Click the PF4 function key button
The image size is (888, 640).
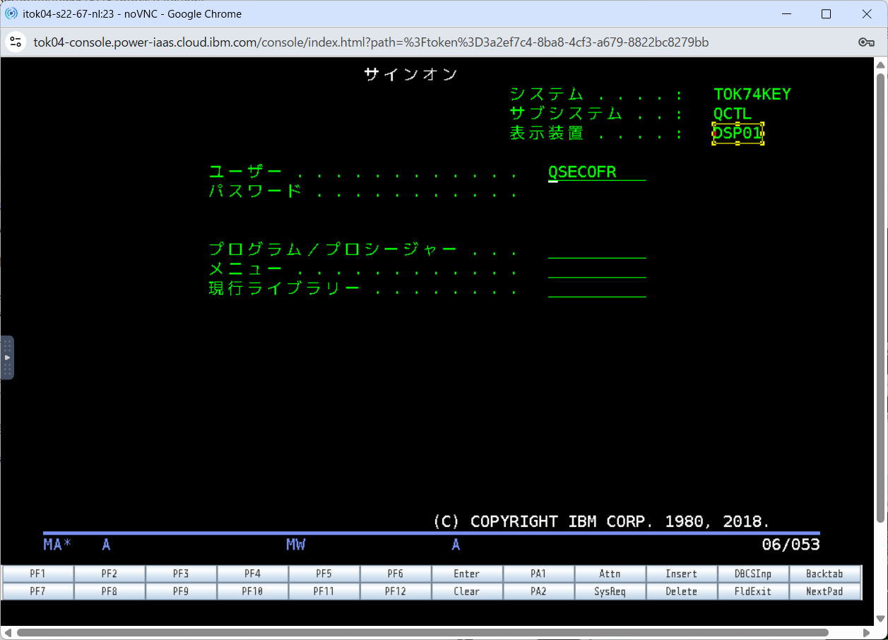click(252, 574)
